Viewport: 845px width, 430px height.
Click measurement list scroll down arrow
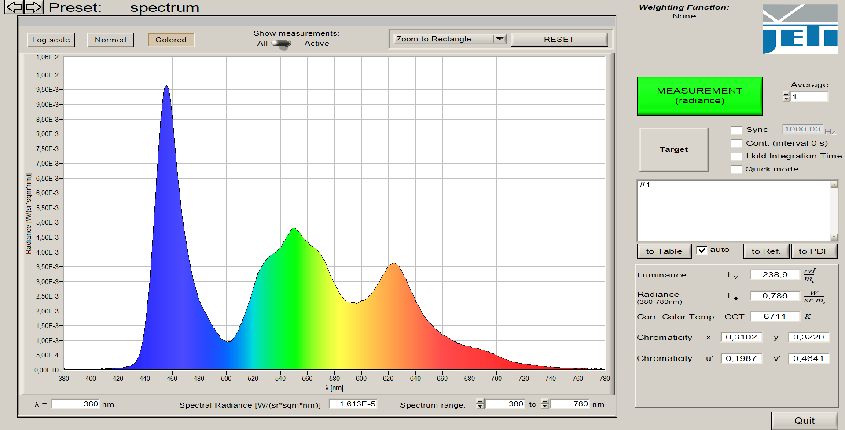834,237
